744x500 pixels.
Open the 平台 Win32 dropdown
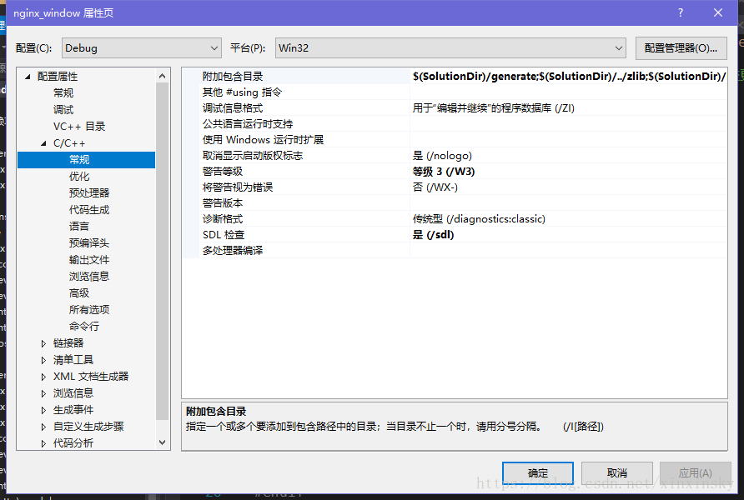click(x=450, y=47)
